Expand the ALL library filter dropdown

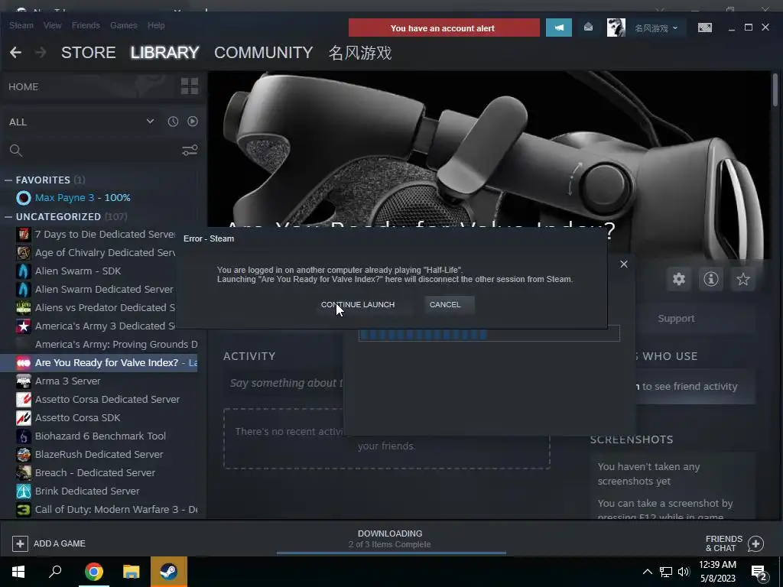click(x=150, y=122)
